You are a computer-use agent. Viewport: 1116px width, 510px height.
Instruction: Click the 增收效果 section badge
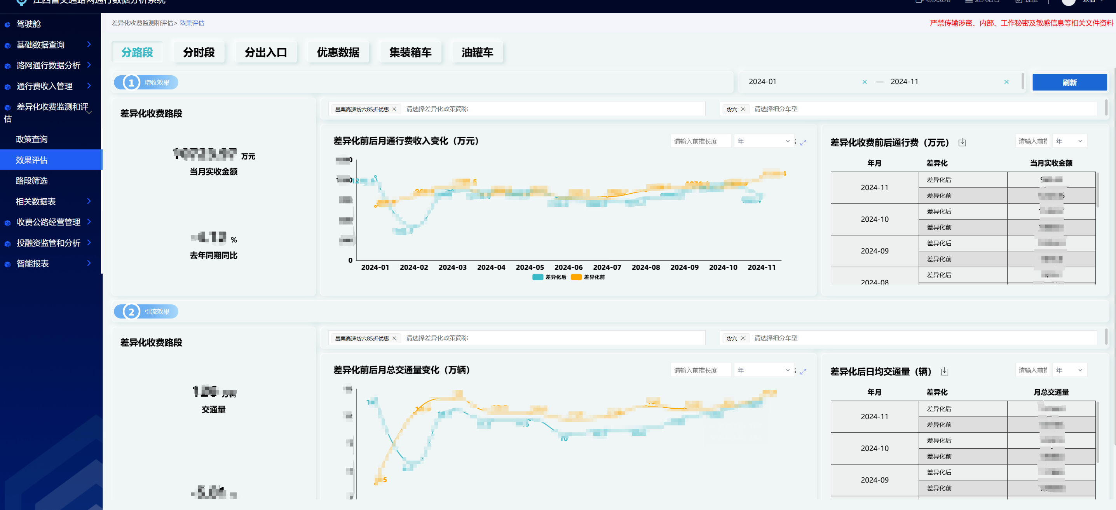point(146,83)
